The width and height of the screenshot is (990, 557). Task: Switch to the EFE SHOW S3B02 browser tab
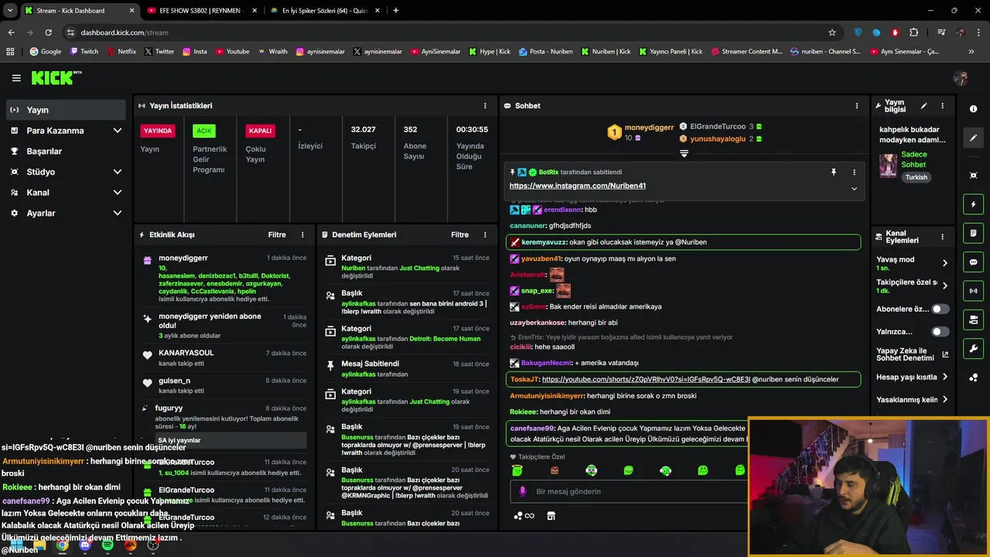(x=201, y=10)
